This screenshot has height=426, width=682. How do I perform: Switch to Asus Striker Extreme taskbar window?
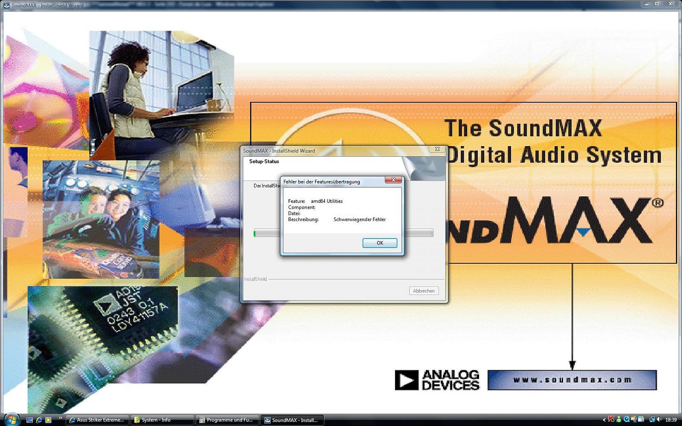tap(98, 420)
